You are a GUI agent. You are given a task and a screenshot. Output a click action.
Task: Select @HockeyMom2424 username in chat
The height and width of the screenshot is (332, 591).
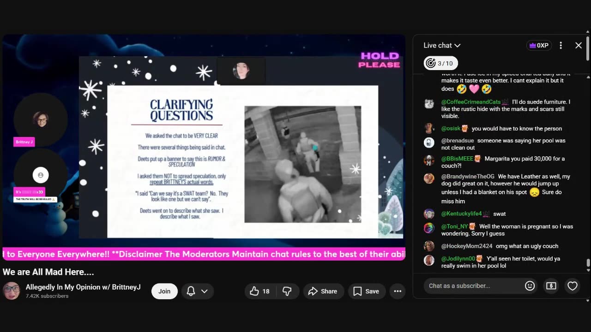coord(467,246)
